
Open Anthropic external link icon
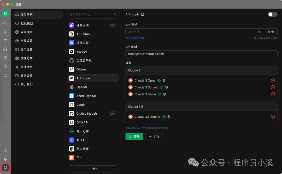[x=143, y=14]
